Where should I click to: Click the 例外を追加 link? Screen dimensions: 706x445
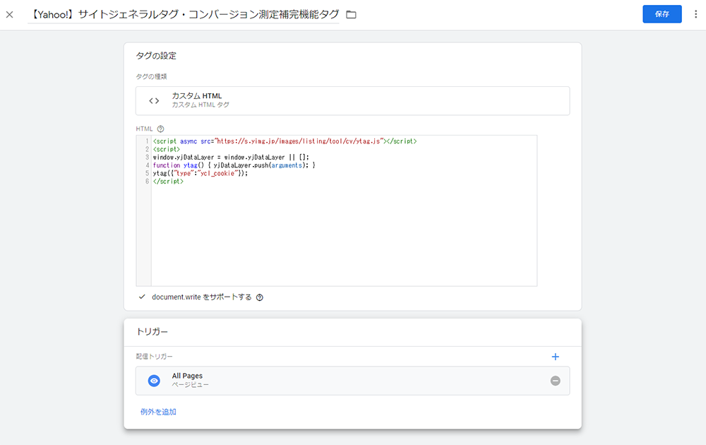158,412
